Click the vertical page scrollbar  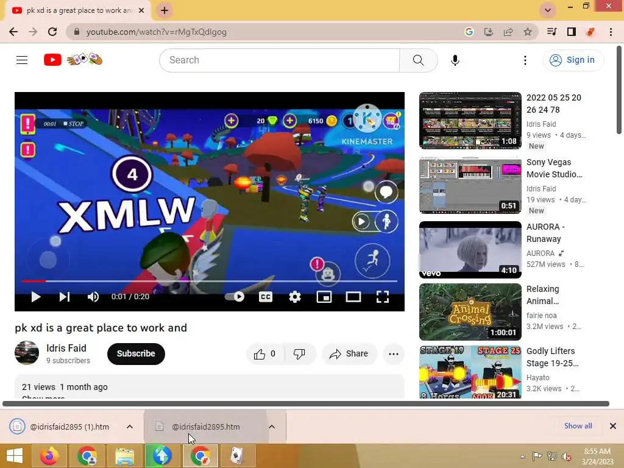tap(619, 90)
